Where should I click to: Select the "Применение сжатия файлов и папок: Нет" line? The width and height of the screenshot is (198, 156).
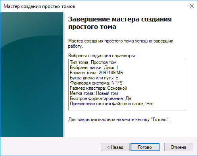112,104
